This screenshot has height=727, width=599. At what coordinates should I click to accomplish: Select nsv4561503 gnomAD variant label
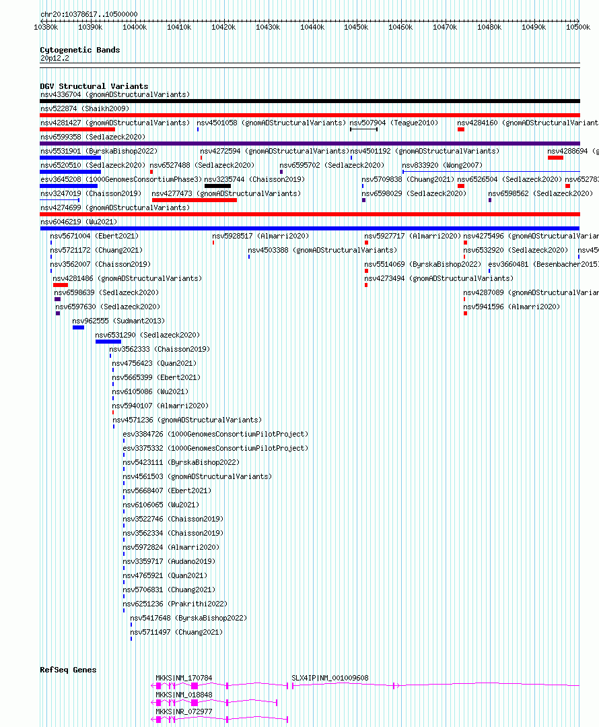tap(197, 476)
